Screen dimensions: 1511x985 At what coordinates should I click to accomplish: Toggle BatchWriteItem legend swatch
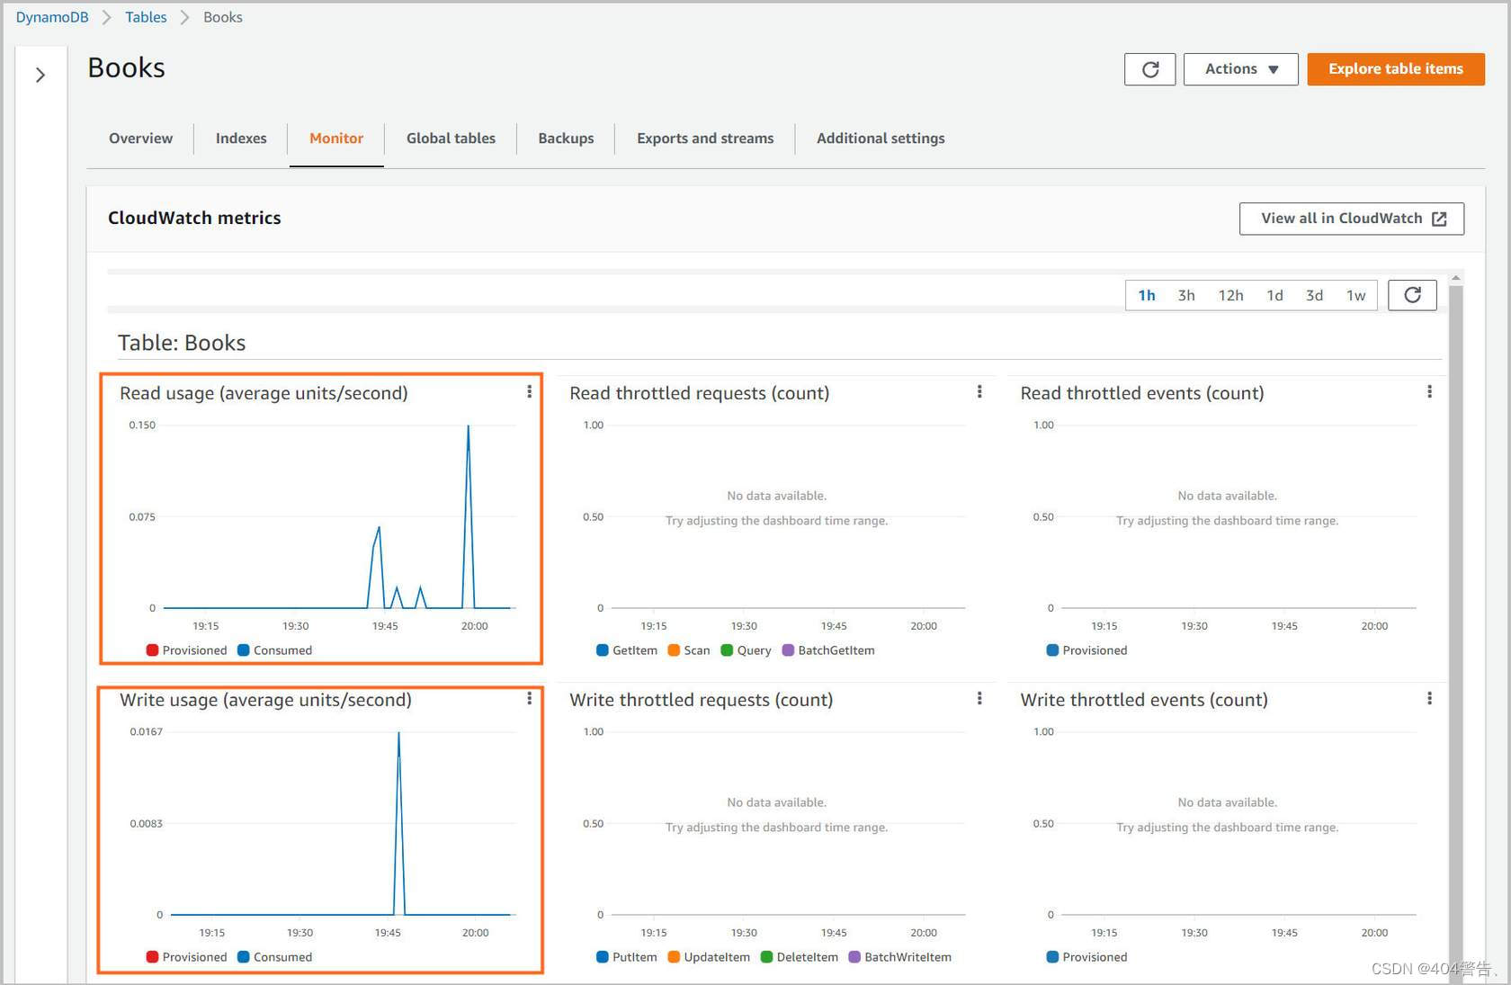pos(854,957)
